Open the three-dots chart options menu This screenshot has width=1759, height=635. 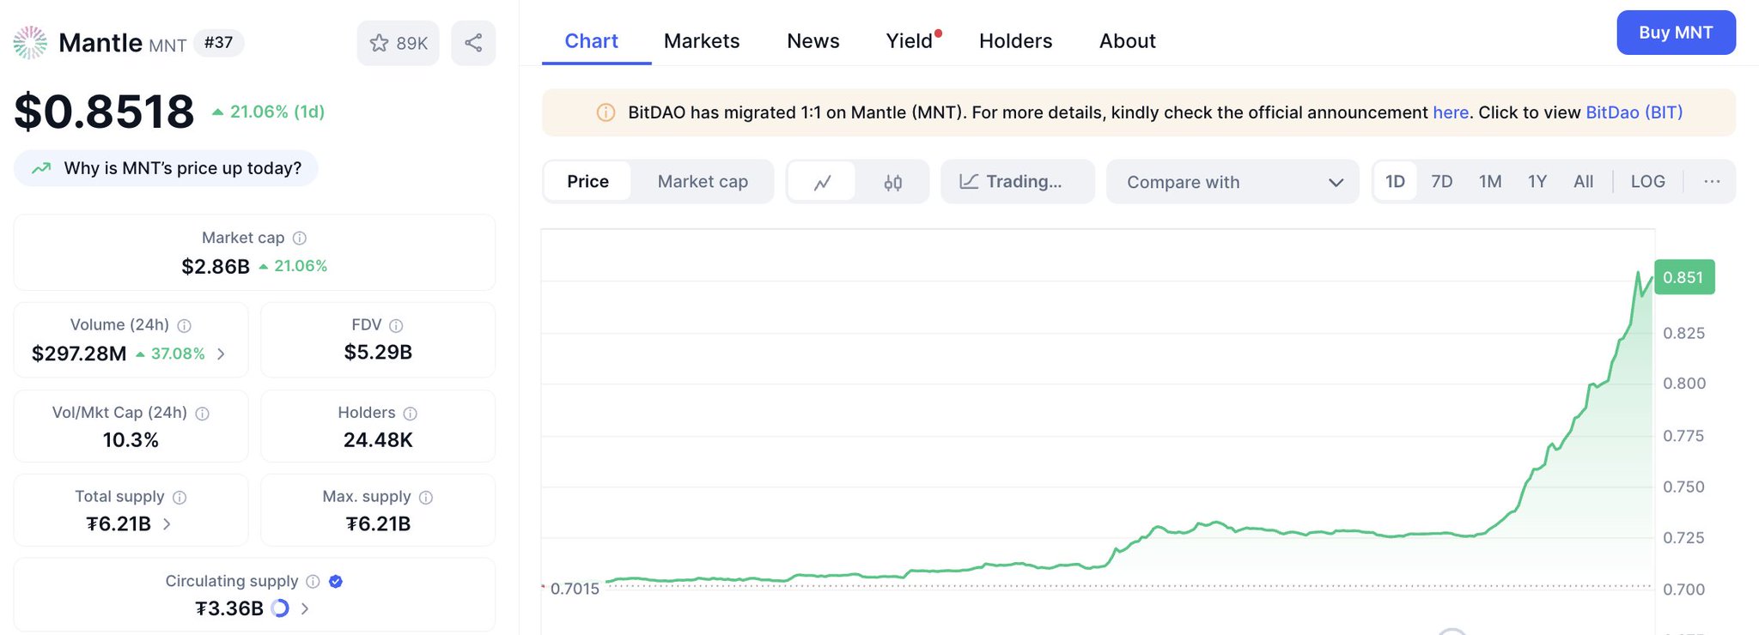(x=1711, y=182)
